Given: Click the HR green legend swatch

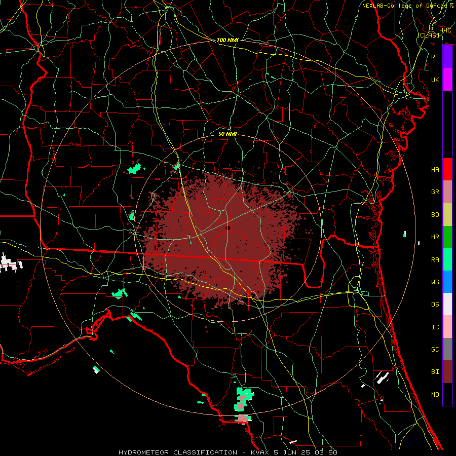Looking at the screenshot, I should click(447, 237).
